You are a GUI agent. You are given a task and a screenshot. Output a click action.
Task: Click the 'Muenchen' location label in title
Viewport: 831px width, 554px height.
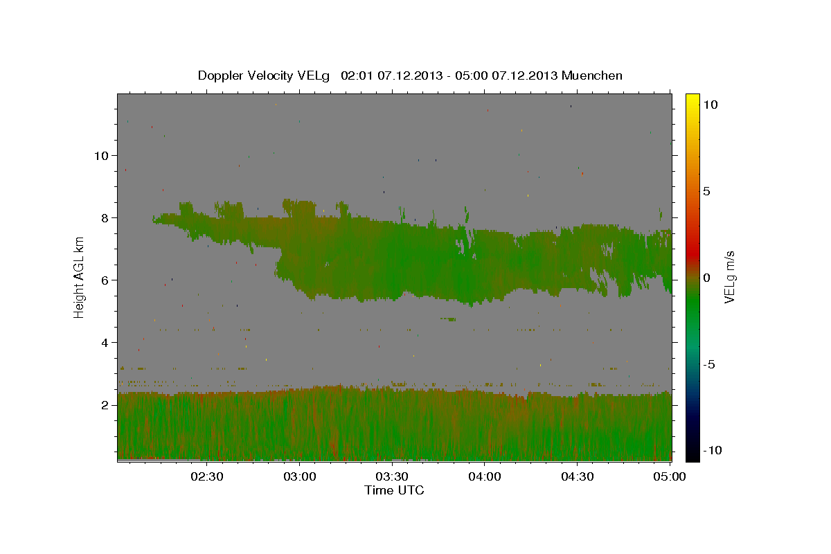coord(592,75)
